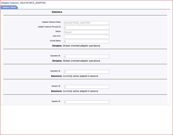The height and width of the screenshot is (135, 173).
Task: Click the Adapter Instance Name field
Action: click(87, 23)
